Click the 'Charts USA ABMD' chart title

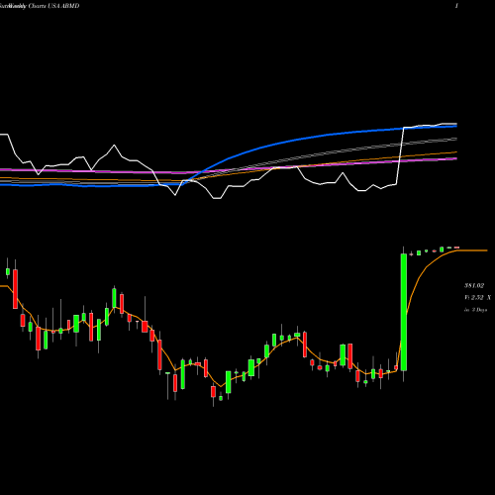53,6
